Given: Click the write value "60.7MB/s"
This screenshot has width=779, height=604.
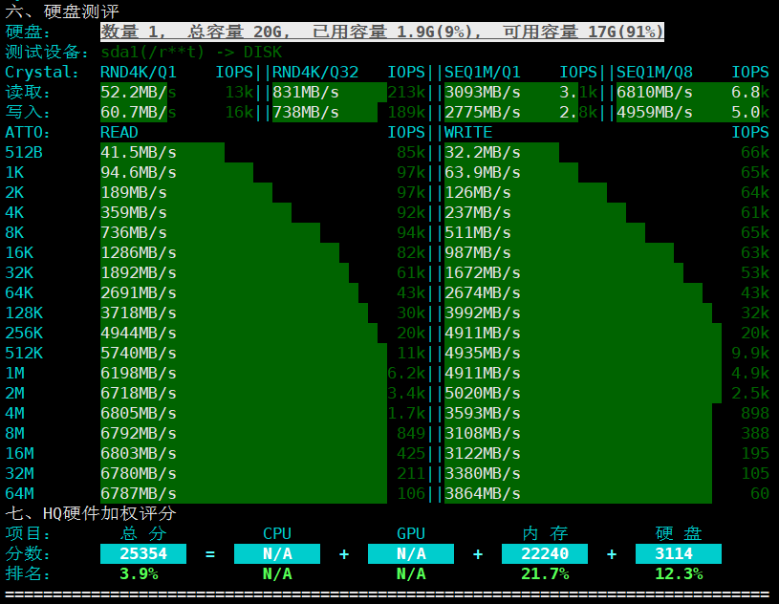Looking at the screenshot, I should [139, 112].
